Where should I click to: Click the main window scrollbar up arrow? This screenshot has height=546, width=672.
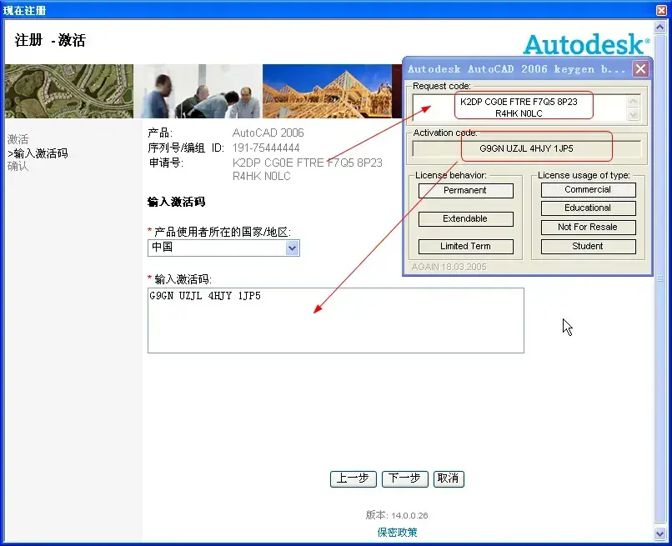point(660,27)
